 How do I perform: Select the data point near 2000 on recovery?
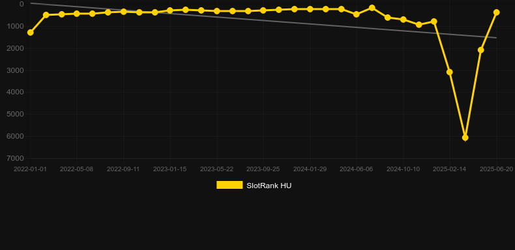pos(481,50)
